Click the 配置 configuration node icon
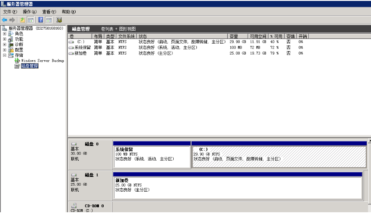Screen dimensions: 371x214 pyautogui.click(x=10, y=50)
